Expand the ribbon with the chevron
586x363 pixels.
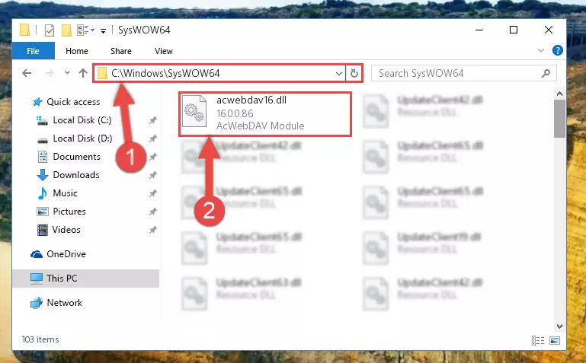pos(540,50)
